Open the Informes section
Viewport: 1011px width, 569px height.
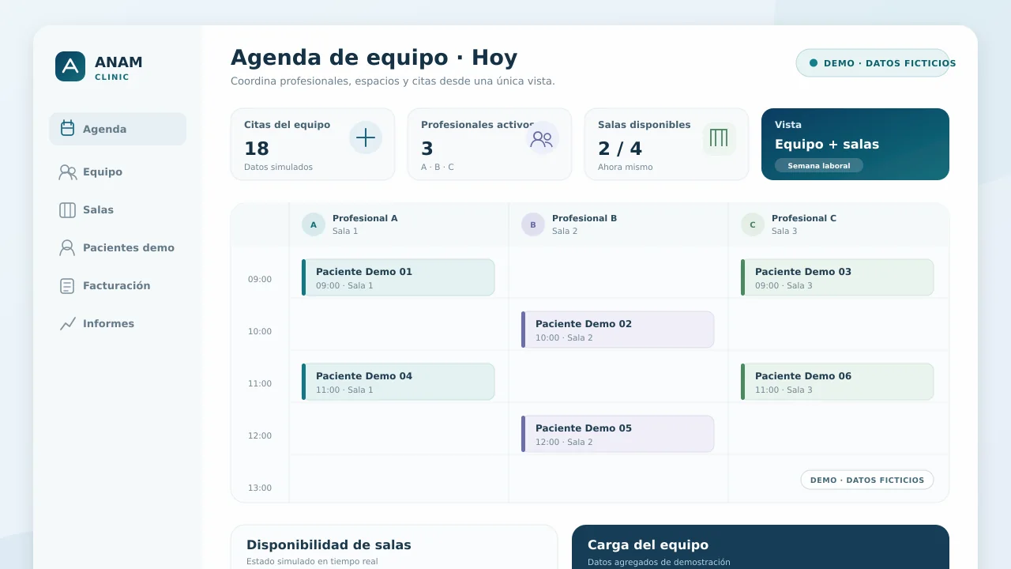[118, 323]
